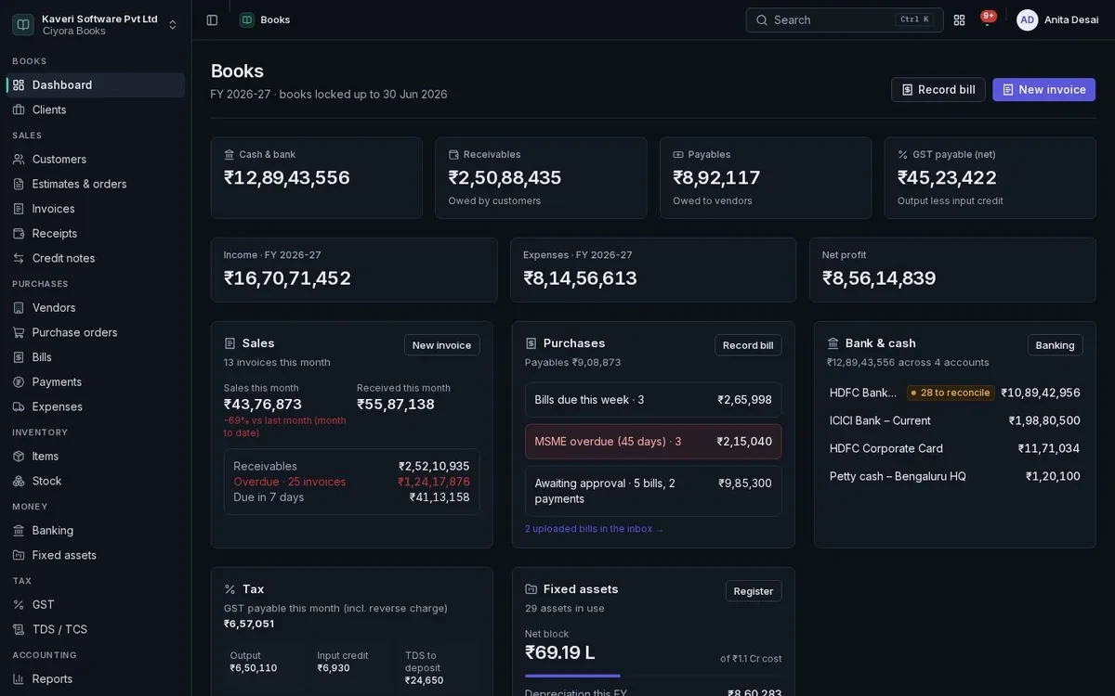Click the Anita Desai user name
1115x696 pixels.
click(x=1071, y=19)
